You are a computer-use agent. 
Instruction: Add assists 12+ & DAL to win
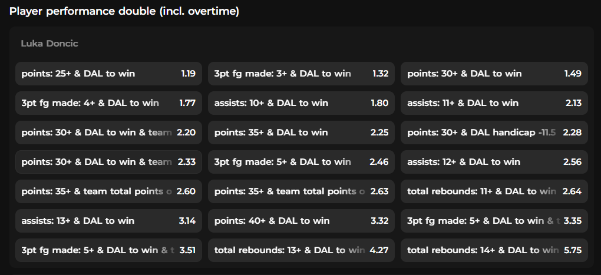point(494,162)
